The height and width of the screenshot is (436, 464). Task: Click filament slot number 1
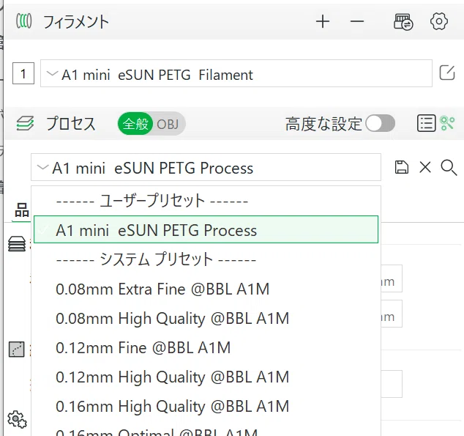[23, 73]
